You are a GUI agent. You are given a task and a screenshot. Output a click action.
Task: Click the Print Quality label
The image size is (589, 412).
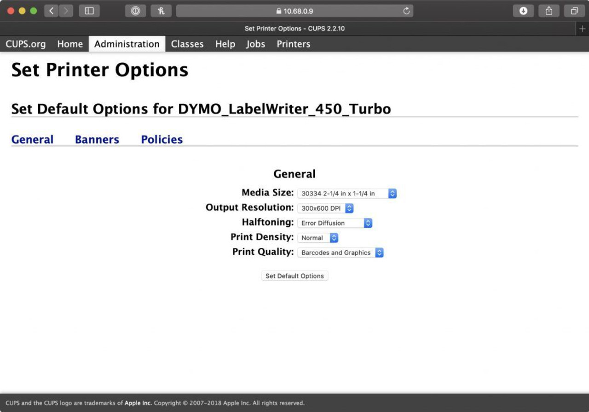[x=263, y=252]
